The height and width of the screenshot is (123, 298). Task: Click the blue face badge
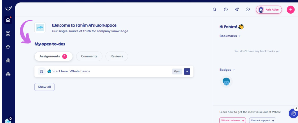[226, 82]
